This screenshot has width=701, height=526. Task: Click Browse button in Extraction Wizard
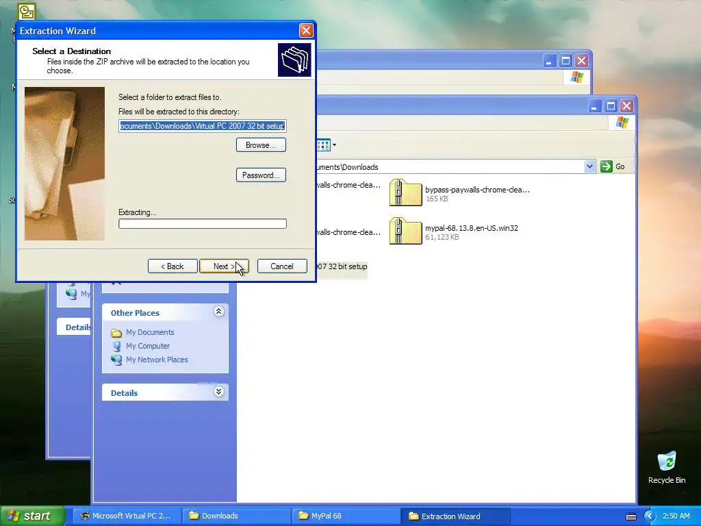261,145
